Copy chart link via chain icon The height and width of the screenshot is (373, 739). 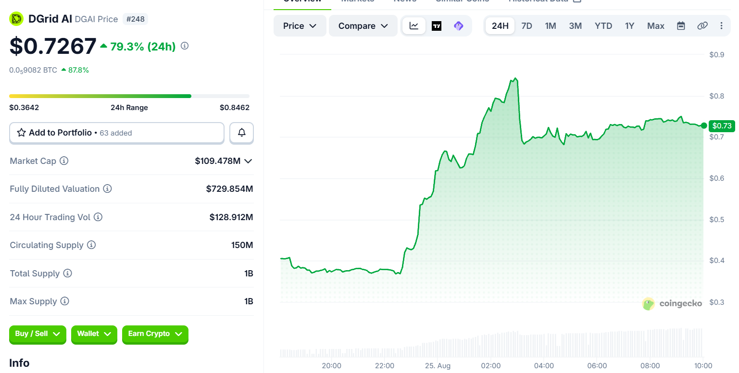[x=702, y=26]
